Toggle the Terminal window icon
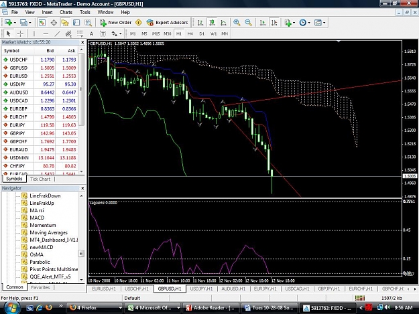Screen dimensions: 419x314 [76, 23]
